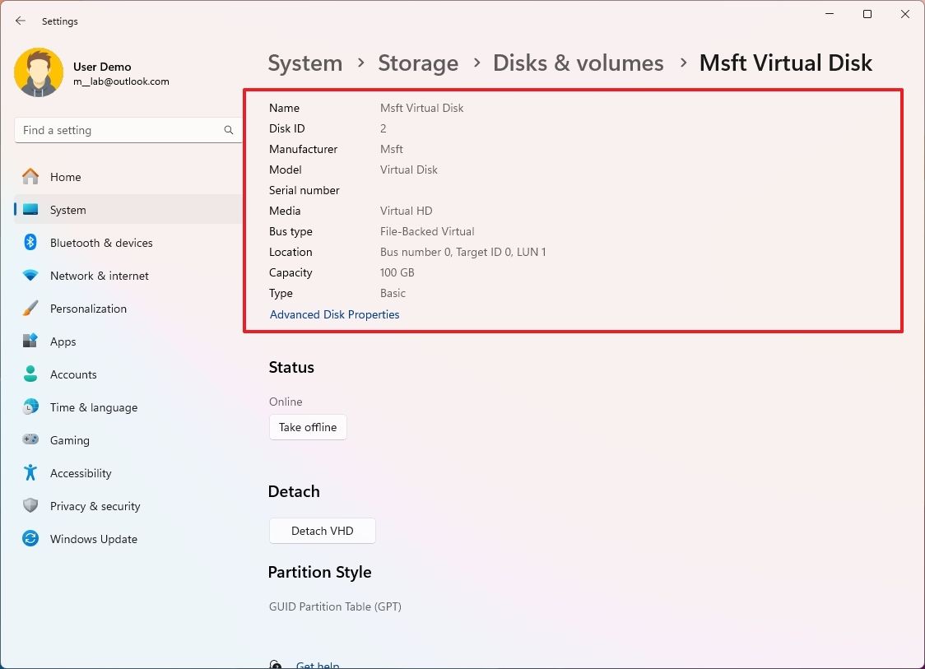925x669 pixels.
Task: Select the Gaming controller icon
Action: pyautogui.click(x=30, y=440)
